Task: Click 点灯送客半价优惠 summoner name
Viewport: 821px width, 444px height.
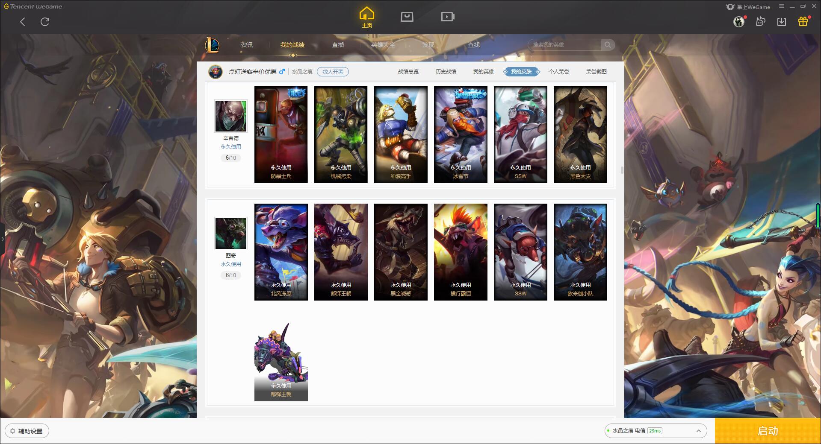Action: [253, 72]
